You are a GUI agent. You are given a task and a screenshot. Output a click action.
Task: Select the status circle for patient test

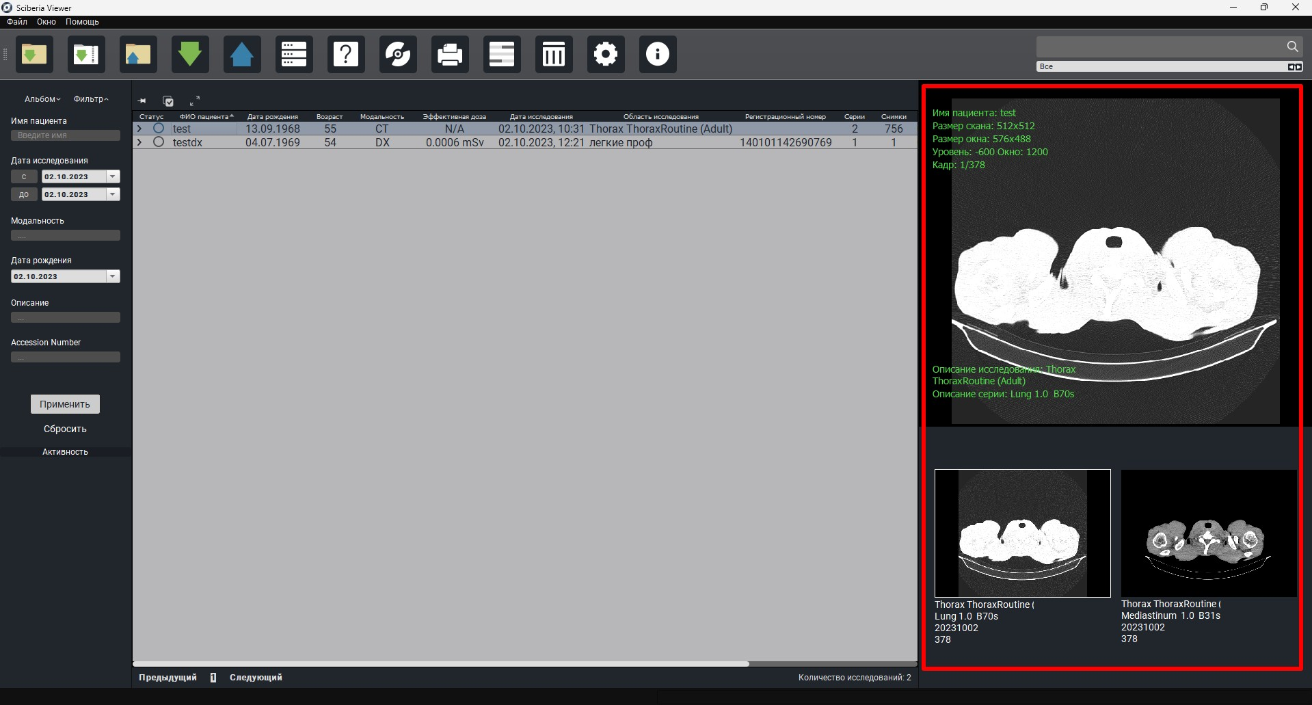point(159,129)
